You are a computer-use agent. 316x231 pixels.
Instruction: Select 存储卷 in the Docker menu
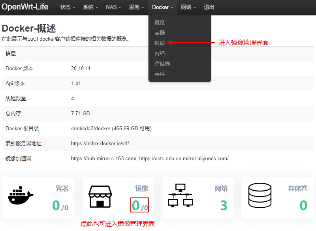point(162,64)
